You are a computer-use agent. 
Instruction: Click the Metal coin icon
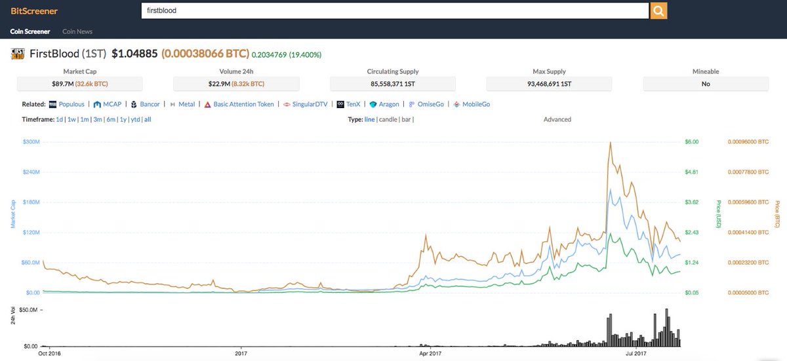pos(172,104)
